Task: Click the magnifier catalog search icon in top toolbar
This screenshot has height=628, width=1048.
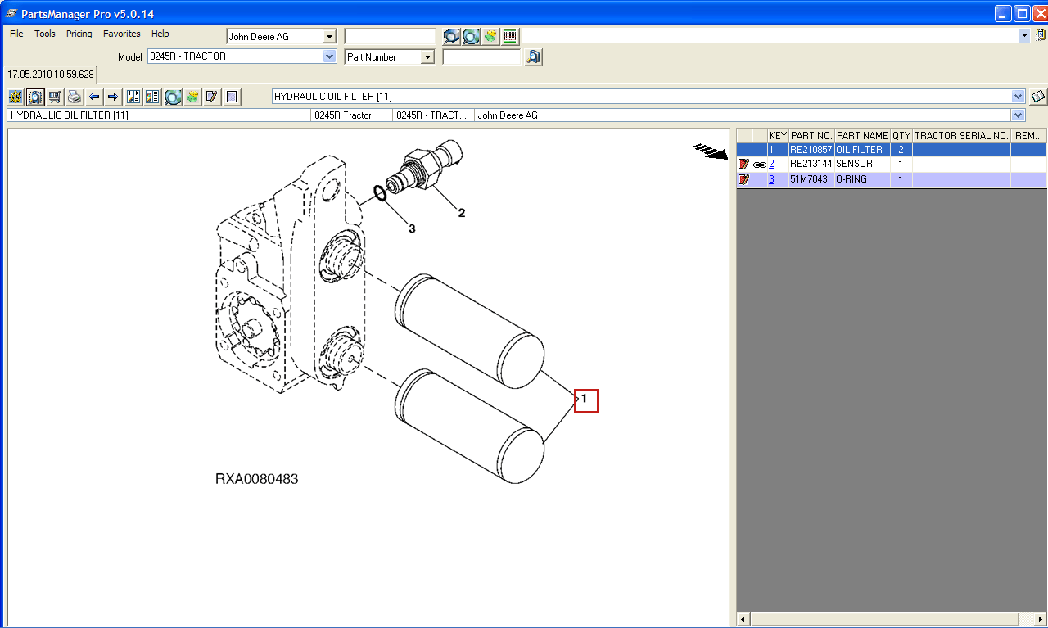Action: 451,36
